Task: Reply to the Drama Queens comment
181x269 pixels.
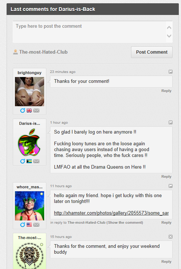Action: coord(166,177)
